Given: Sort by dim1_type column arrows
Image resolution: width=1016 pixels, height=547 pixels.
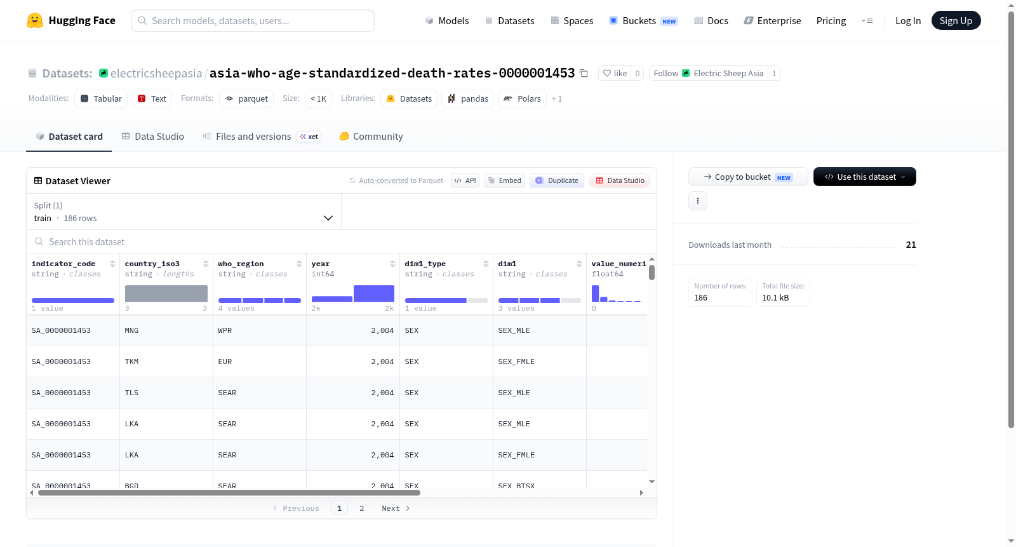Looking at the screenshot, I should (486, 264).
